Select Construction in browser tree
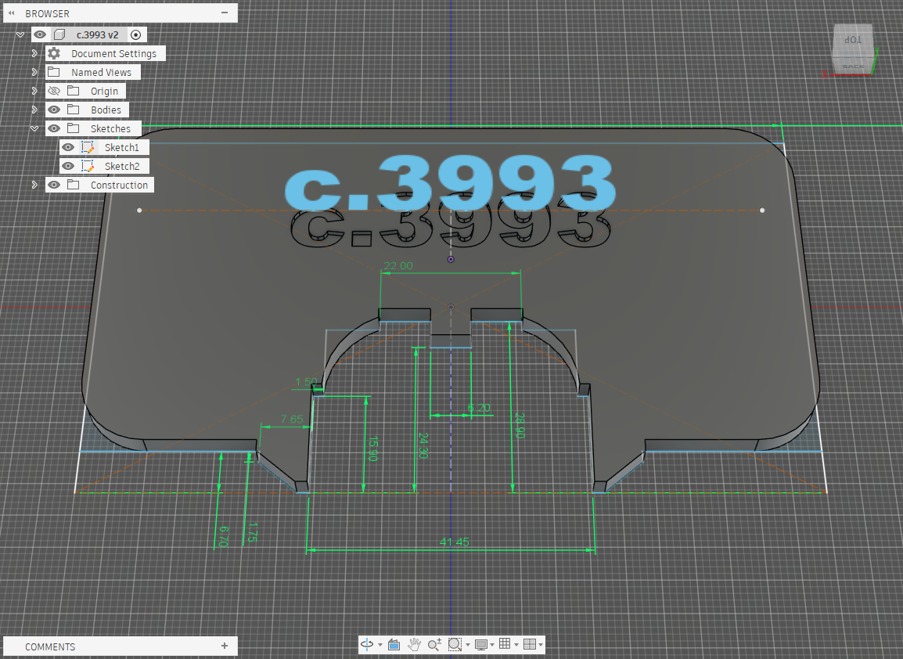Viewport: 903px width, 659px height. pos(119,185)
